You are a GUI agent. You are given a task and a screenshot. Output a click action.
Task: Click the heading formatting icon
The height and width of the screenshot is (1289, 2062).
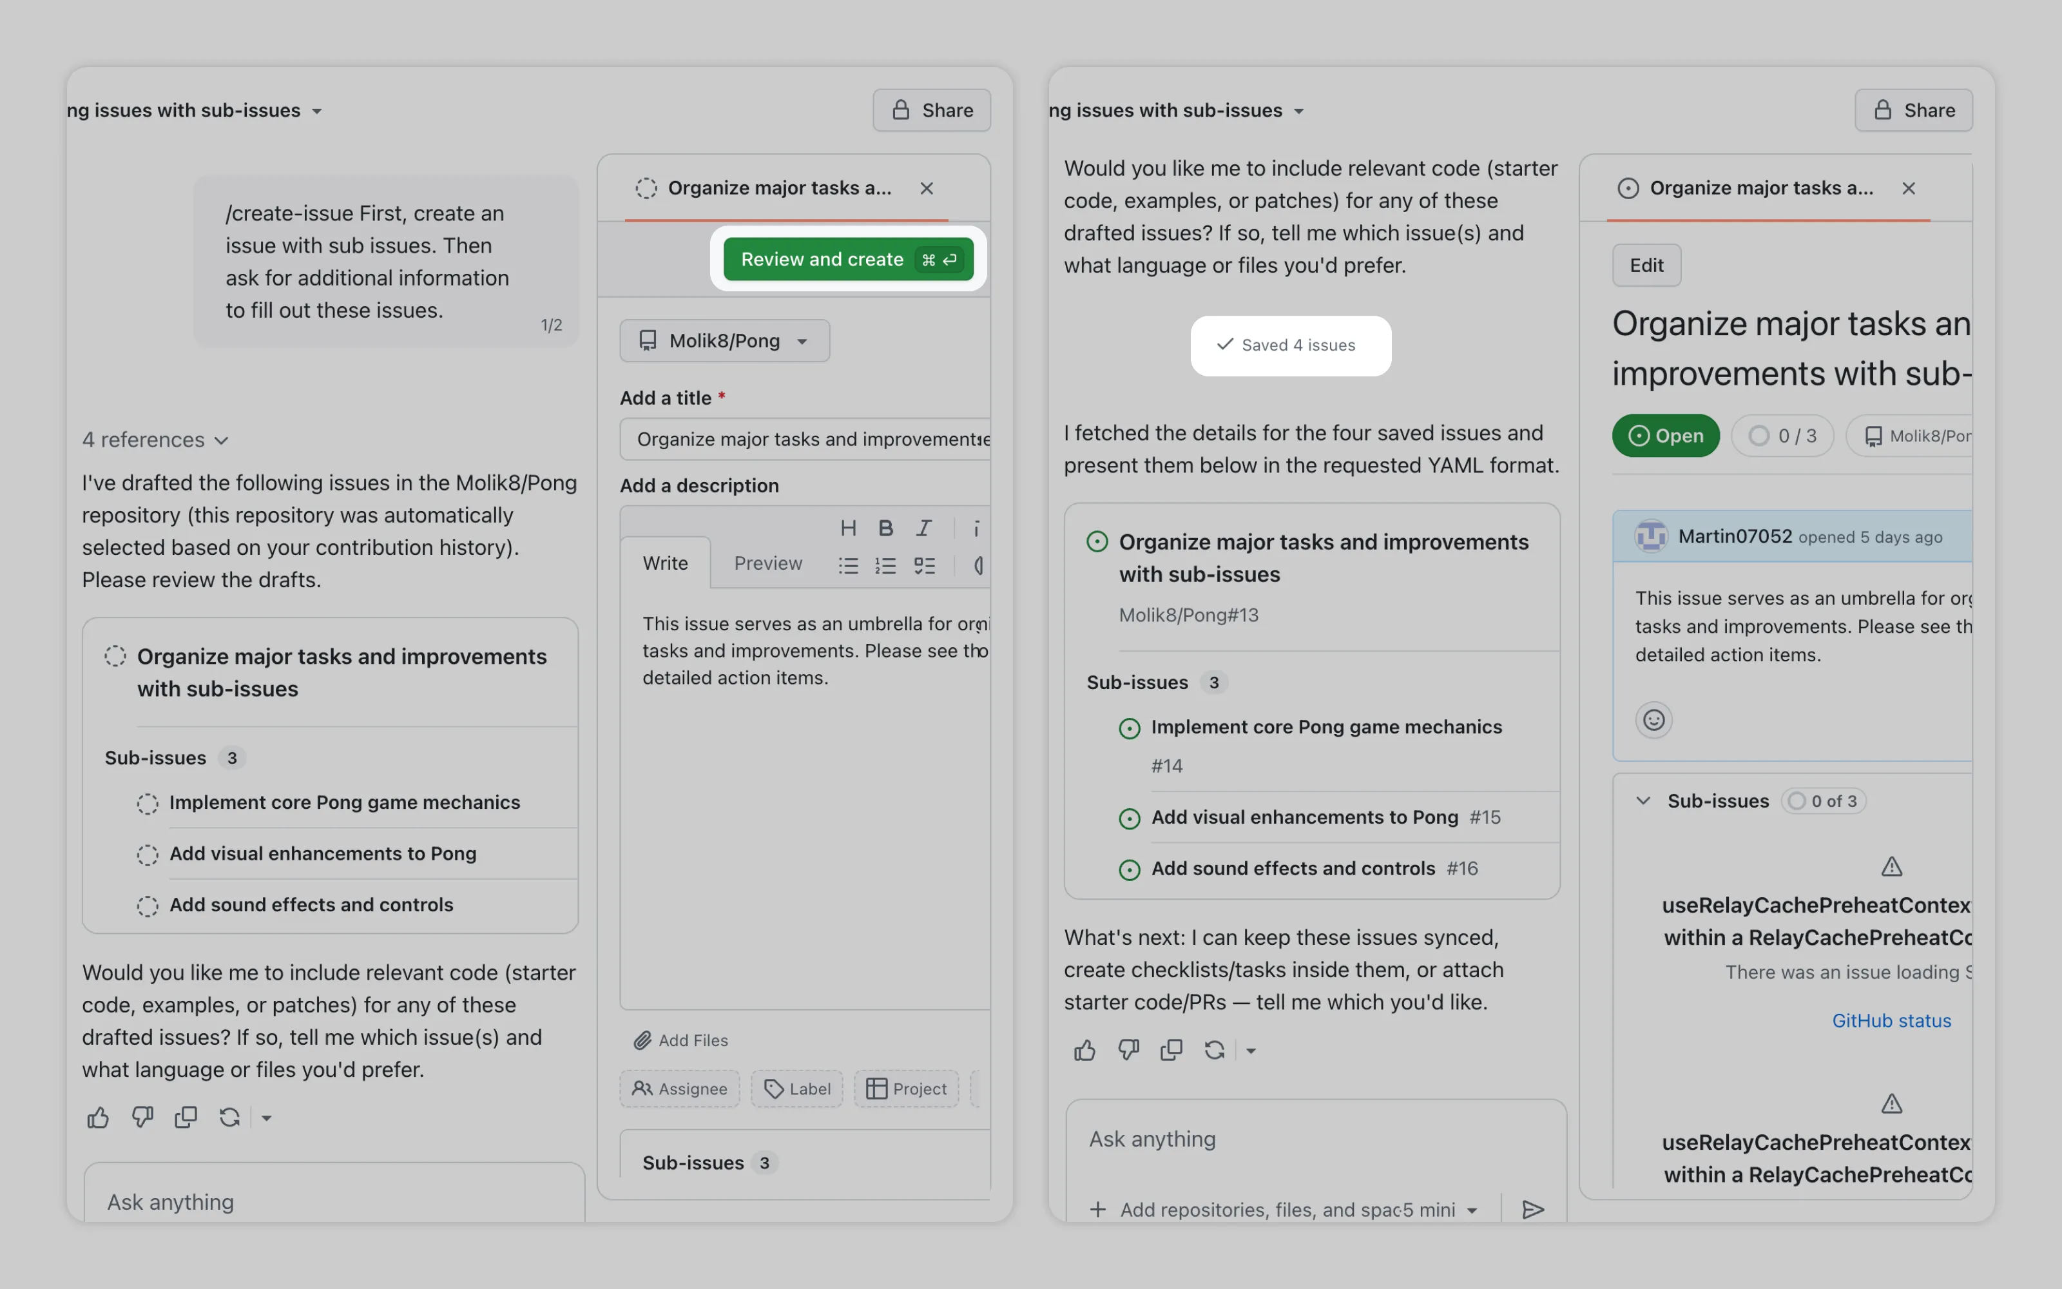pyautogui.click(x=848, y=528)
